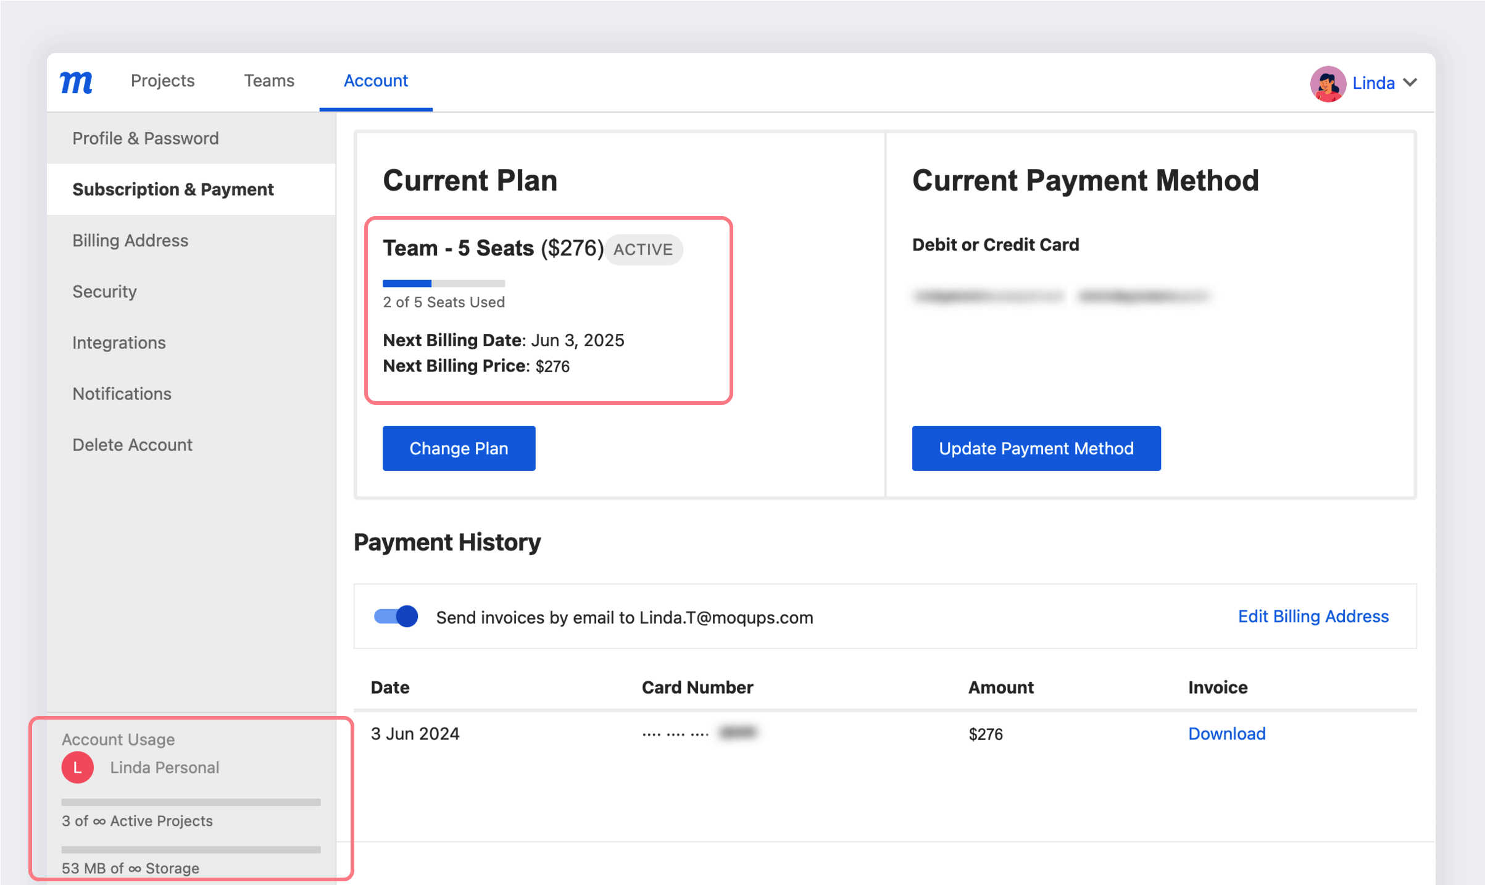Switch to the Teams tab
This screenshot has width=1485, height=885.
[269, 81]
